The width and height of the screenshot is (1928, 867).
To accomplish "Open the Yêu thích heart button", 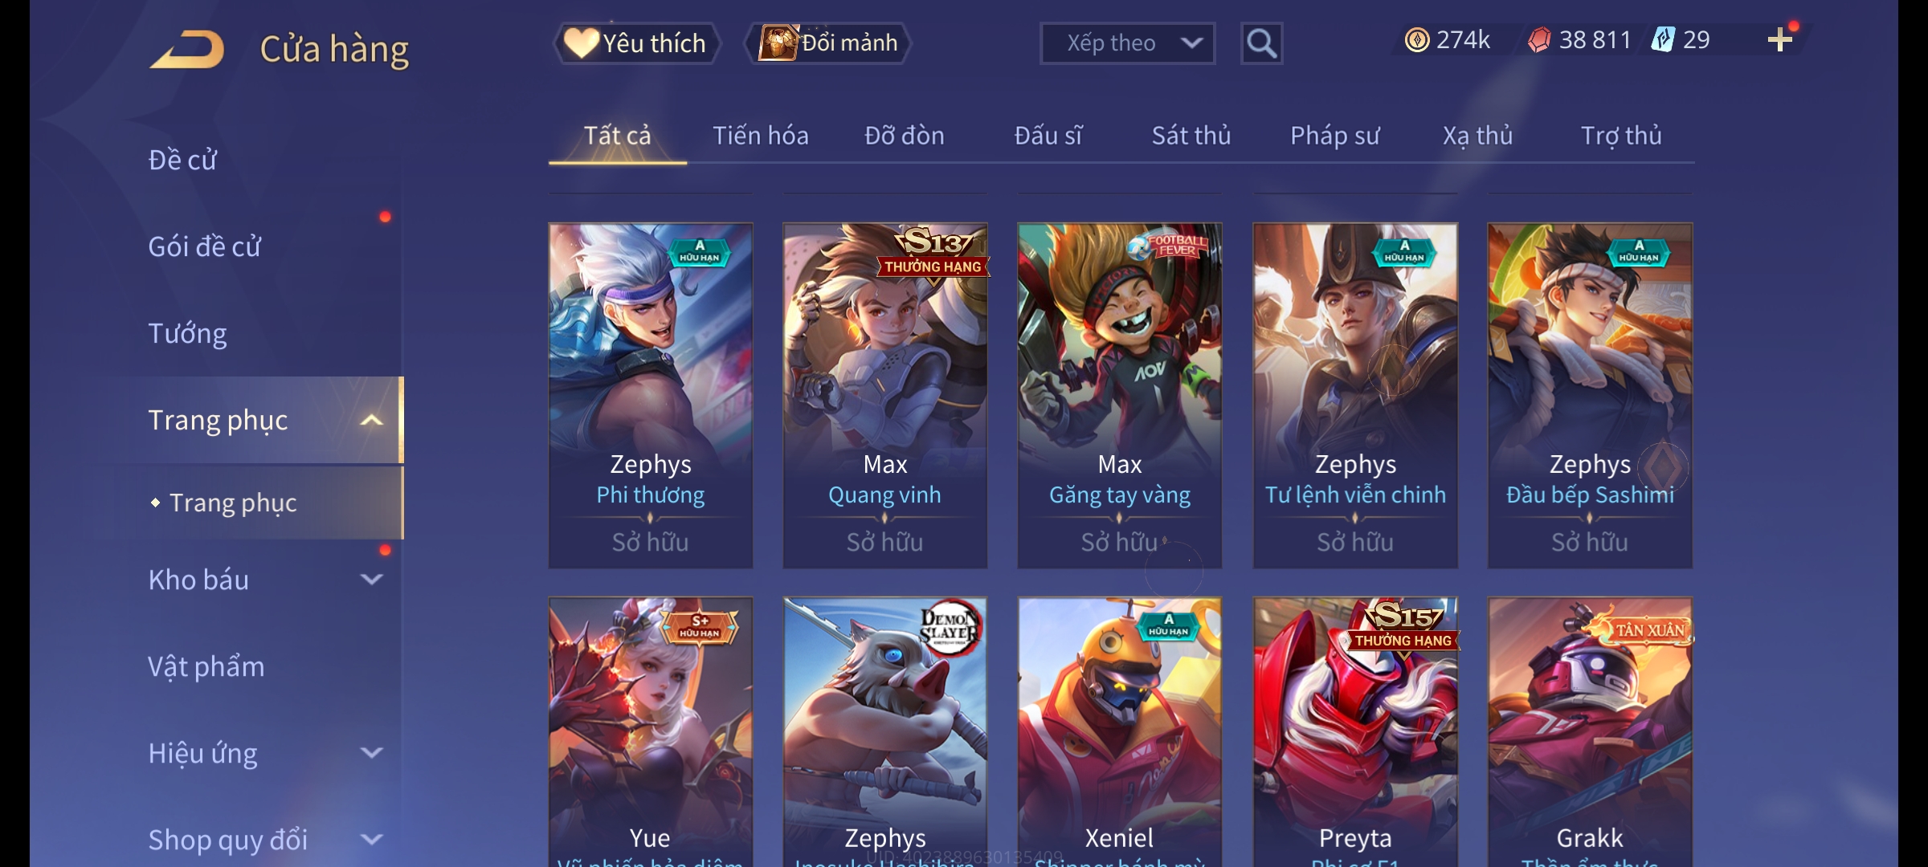I will pyautogui.click(x=636, y=43).
